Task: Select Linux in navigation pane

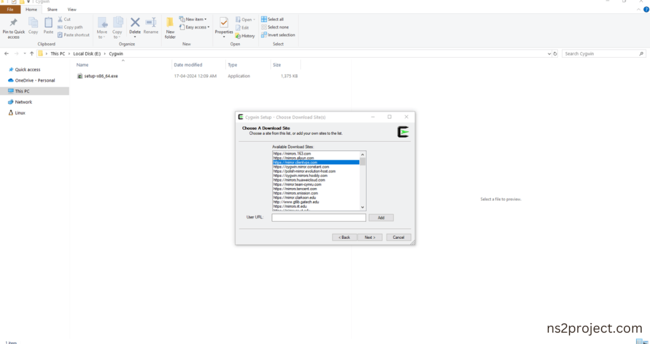Action: click(x=20, y=113)
